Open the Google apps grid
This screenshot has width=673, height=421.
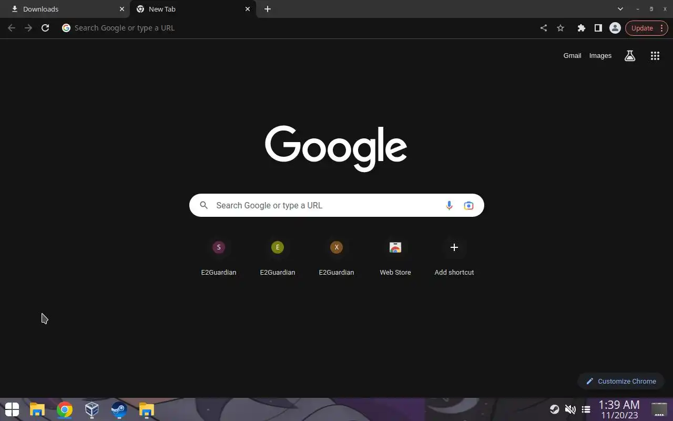655,56
